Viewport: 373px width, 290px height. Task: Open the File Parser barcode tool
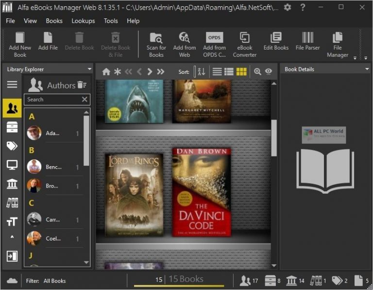307,41
